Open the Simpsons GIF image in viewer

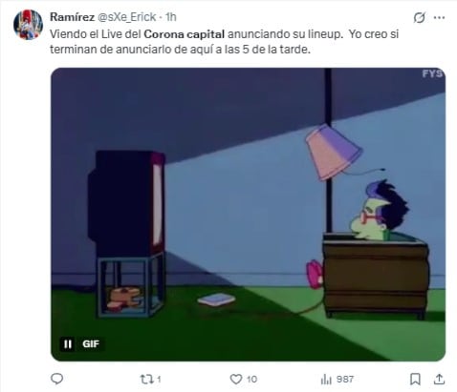coord(248,215)
